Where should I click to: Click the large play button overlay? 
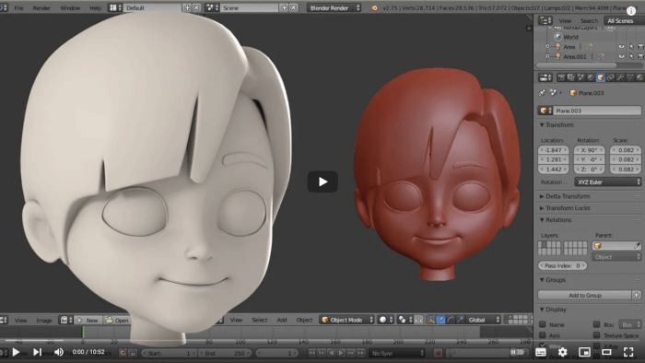click(x=322, y=181)
